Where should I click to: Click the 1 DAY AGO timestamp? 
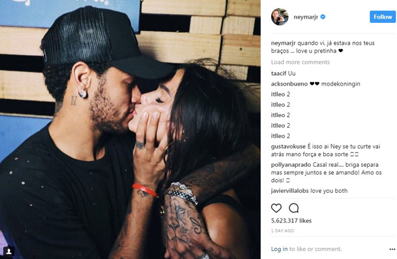(282, 230)
